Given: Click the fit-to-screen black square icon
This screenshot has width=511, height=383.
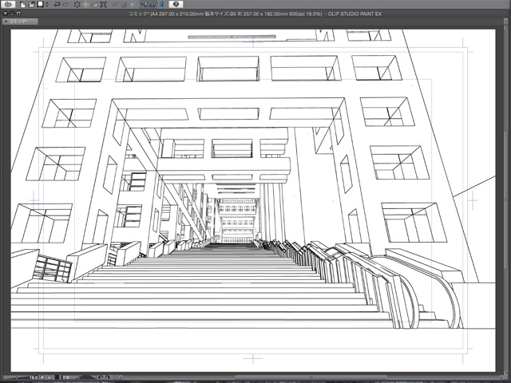Looking at the screenshot, I should (57, 377).
